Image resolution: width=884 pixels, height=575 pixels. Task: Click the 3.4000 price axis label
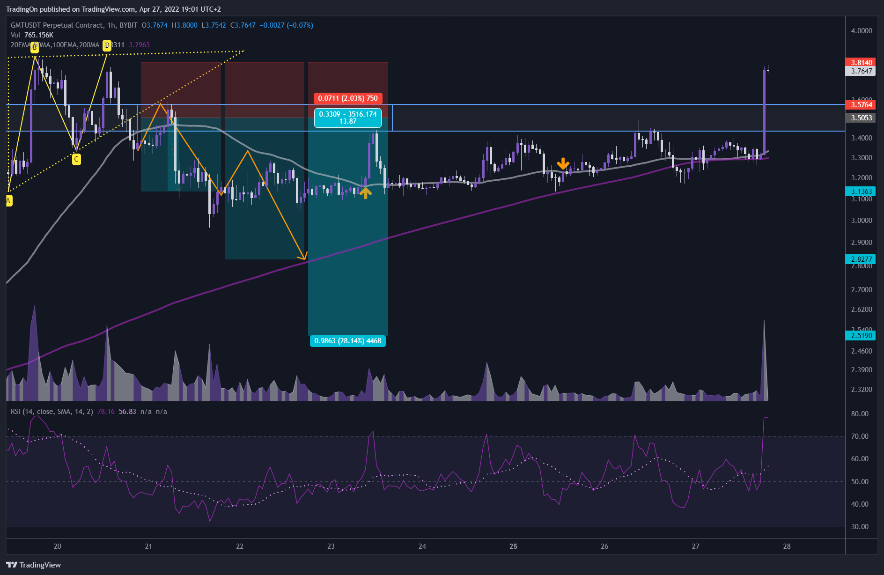pos(862,138)
